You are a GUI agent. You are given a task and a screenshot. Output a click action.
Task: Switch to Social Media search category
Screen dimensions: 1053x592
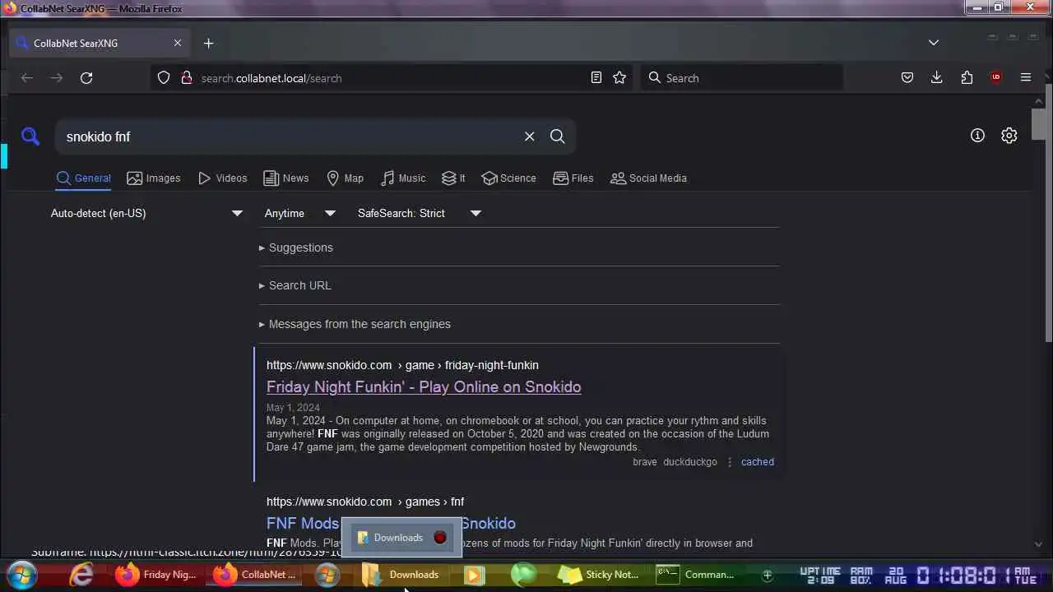point(648,178)
